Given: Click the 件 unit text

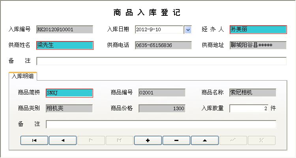Looking at the screenshot, I should pos(273,108).
